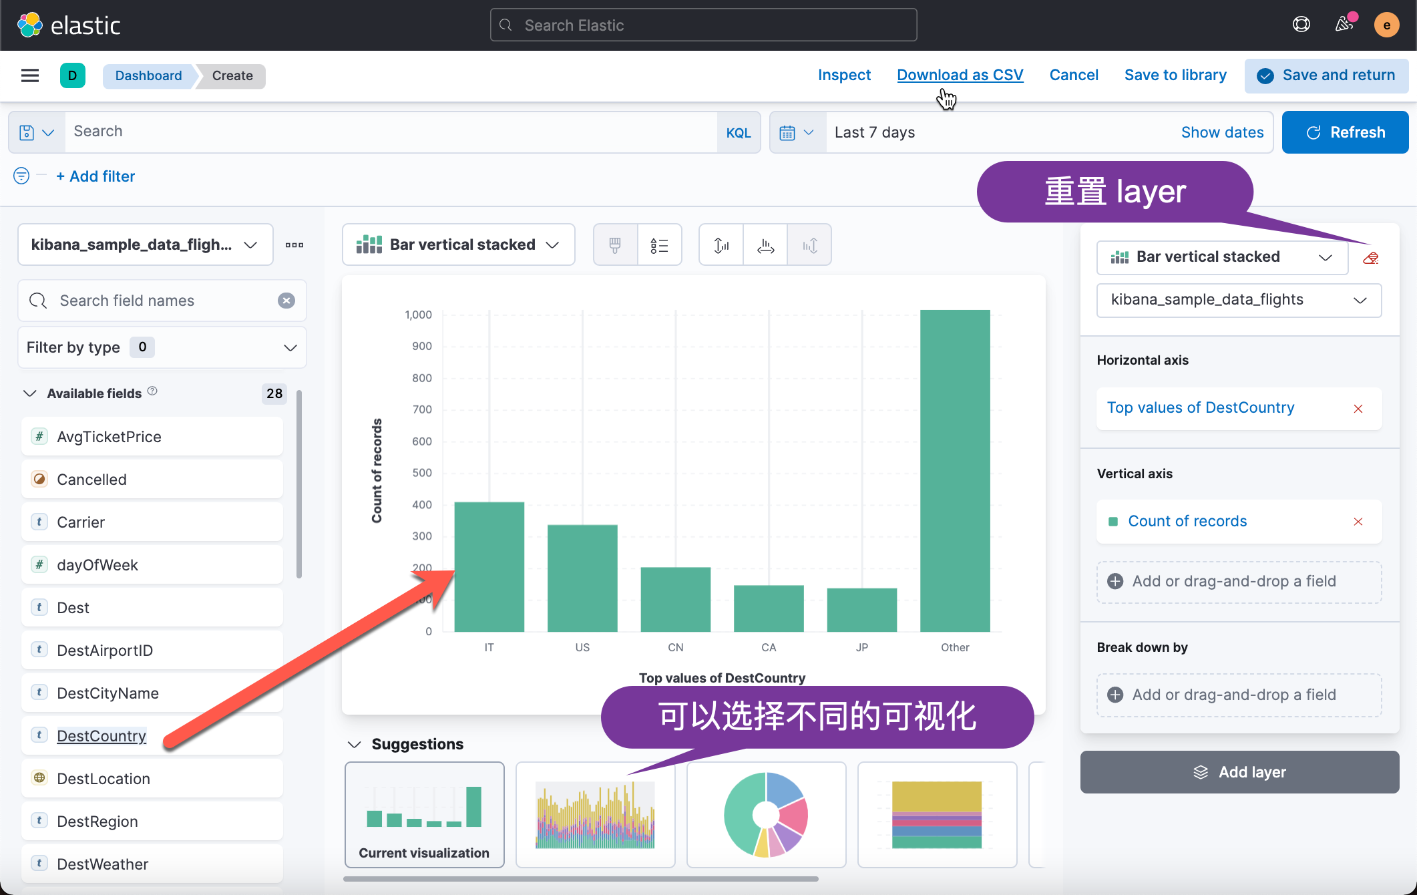The width and height of the screenshot is (1417, 895).
Task: Click the Add layer button
Action: pos(1239,772)
